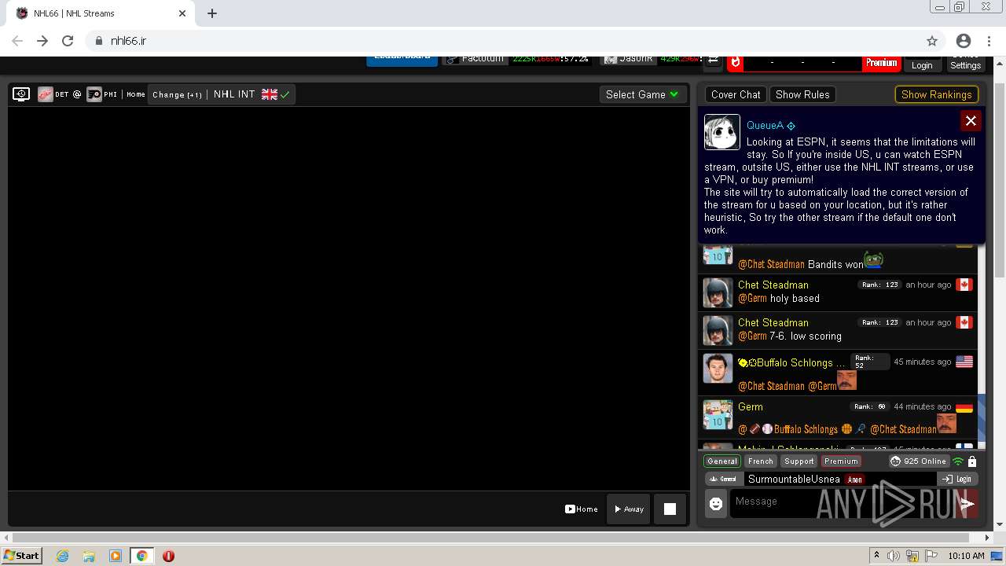The image size is (1006, 566).
Task: Click the volume speaker tray icon
Action: click(x=894, y=556)
